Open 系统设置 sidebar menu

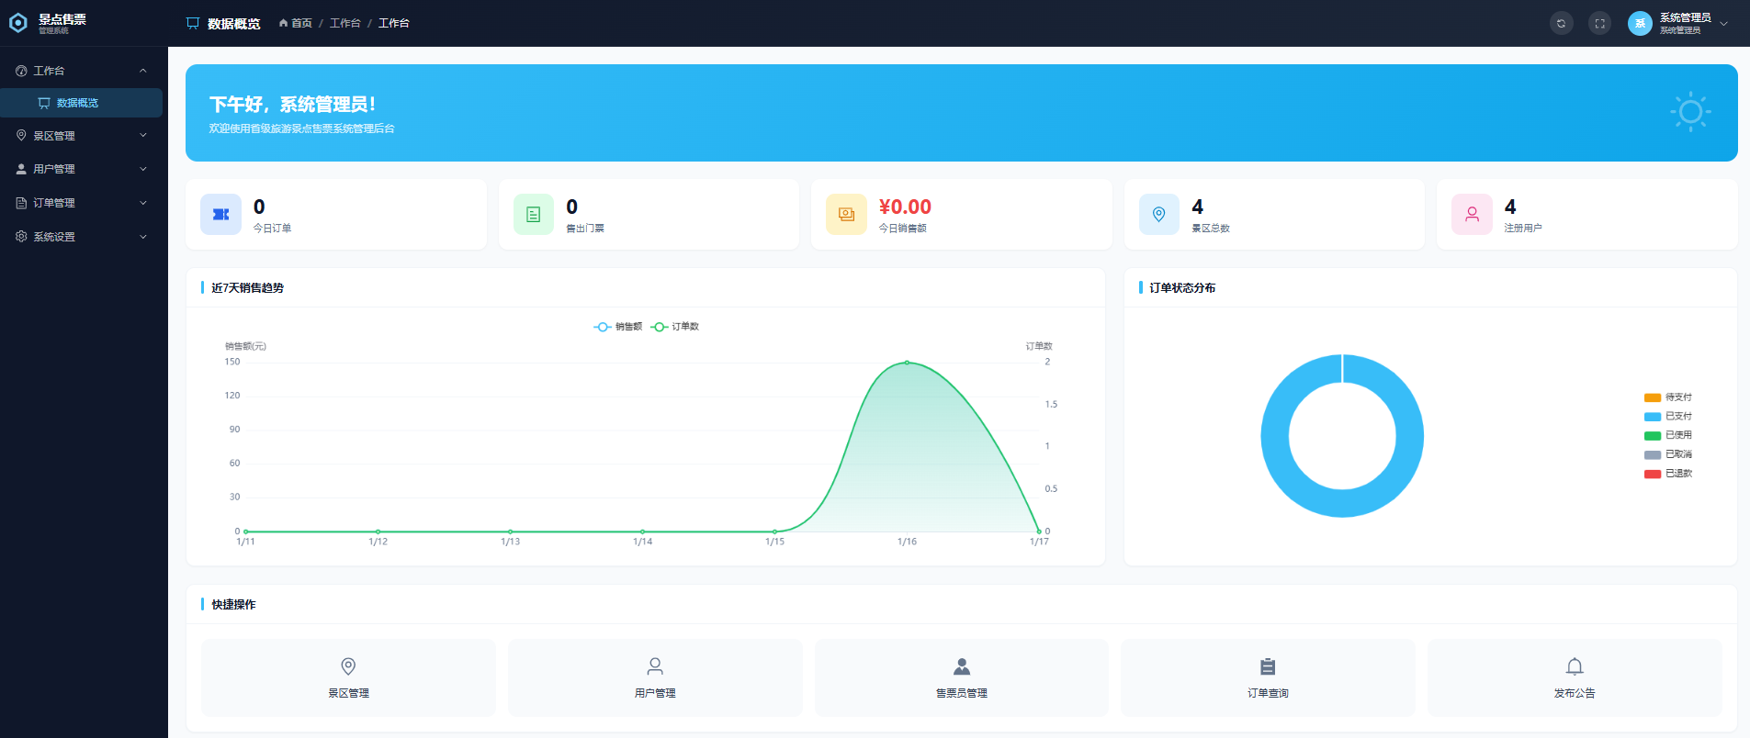(82, 237)
